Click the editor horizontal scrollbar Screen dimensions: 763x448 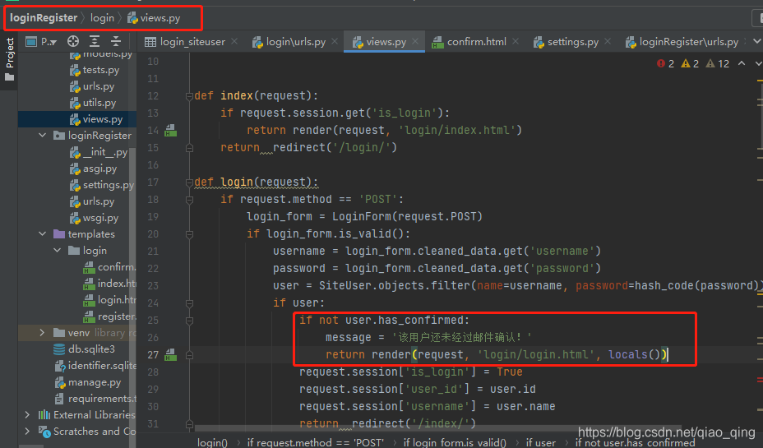(x=438, y=428)
